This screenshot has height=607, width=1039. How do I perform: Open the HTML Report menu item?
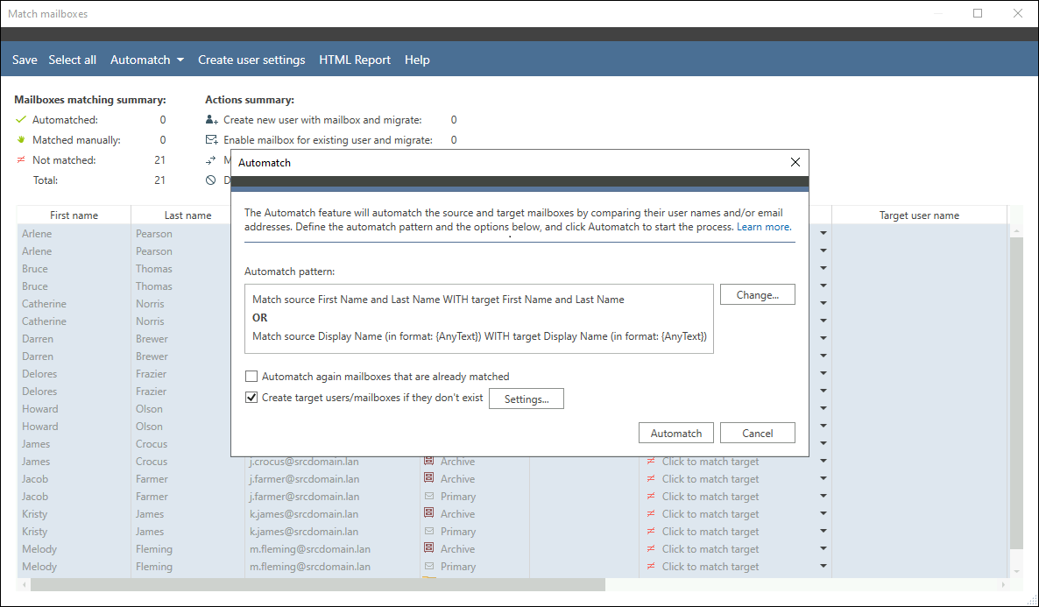[x=355, y=60]
